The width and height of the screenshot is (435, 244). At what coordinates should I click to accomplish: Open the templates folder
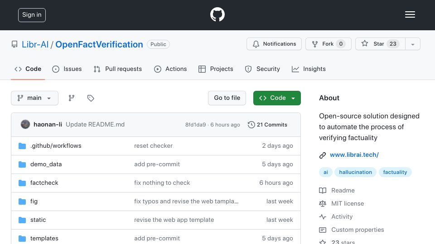tap(44, 239)
